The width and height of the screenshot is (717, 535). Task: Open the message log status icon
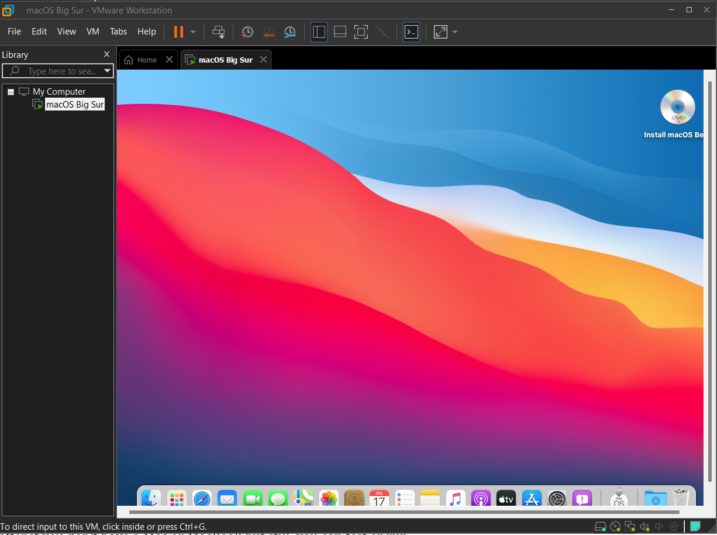(x=695, y=526)
